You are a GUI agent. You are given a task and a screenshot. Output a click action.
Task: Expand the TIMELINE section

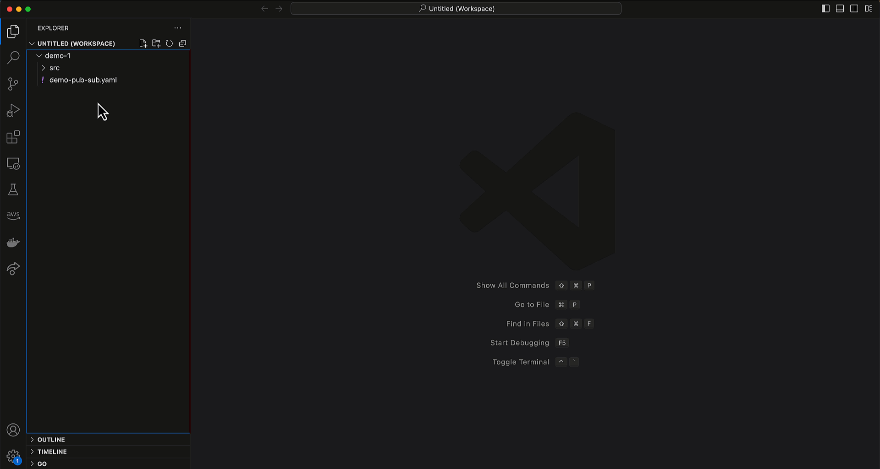point(108,452)
